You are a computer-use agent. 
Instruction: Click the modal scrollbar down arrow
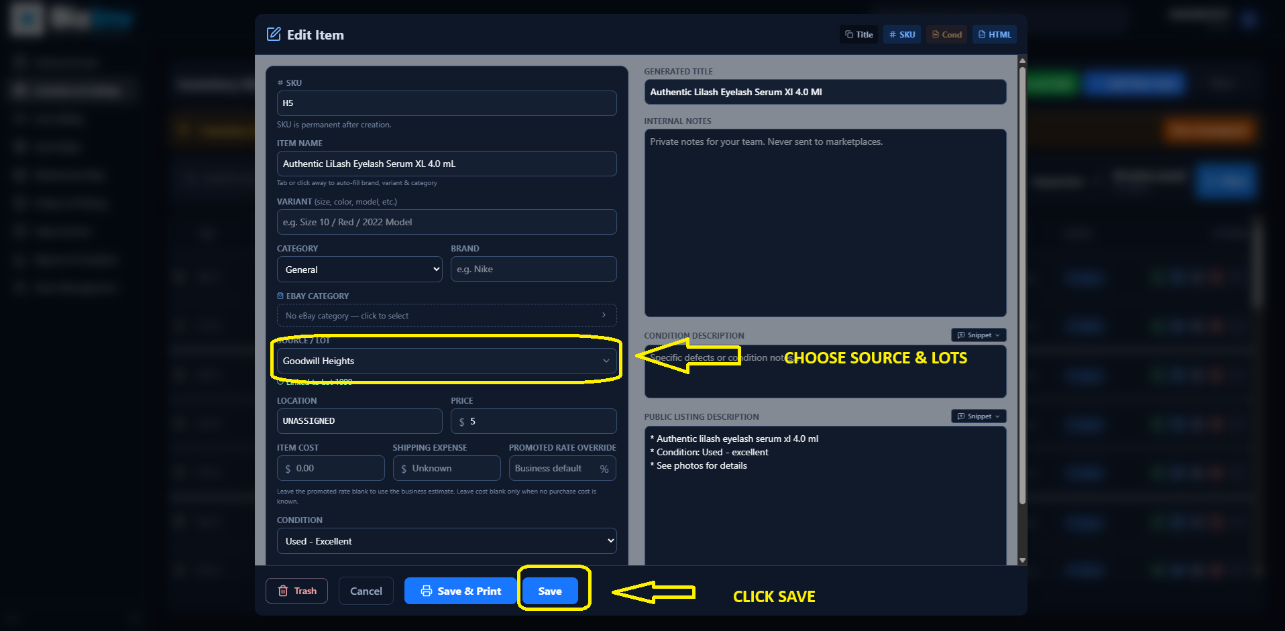pos(1022,561)
